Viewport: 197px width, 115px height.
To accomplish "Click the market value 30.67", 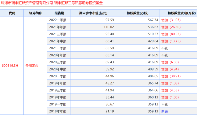I will click(x=110, y=104).
